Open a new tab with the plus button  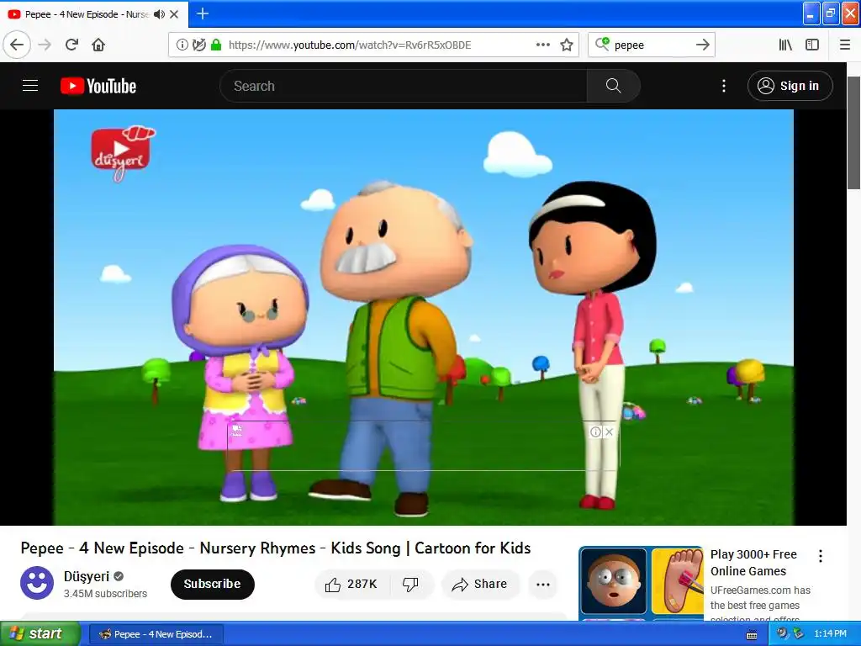tap(203, 13)
